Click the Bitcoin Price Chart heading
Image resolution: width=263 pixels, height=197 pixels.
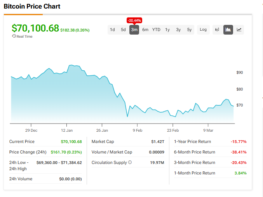[x=32, y=7]
